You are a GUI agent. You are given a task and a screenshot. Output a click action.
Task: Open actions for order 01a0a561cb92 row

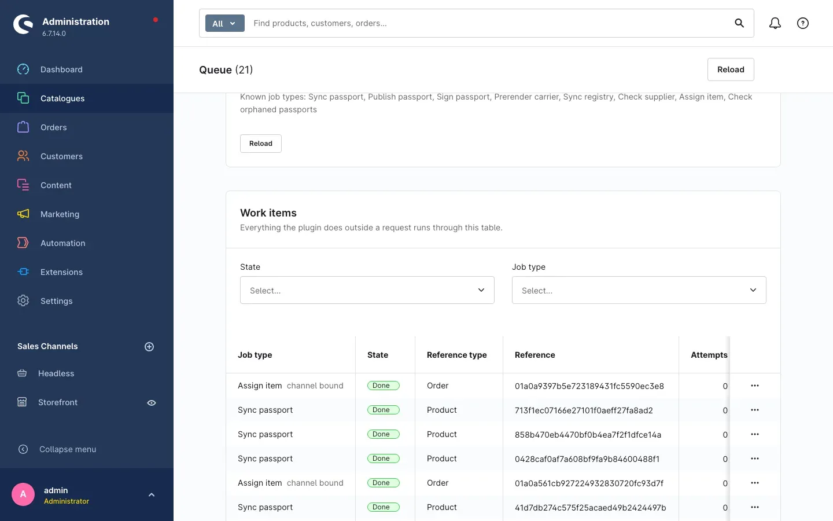click(x=755, y=483)
